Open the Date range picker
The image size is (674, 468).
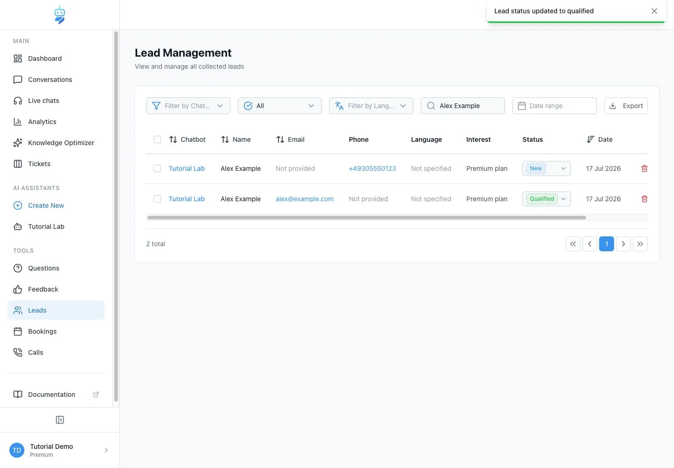coord(555,106)
